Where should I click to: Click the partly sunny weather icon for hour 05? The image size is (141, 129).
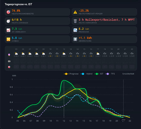coord(16,53)
